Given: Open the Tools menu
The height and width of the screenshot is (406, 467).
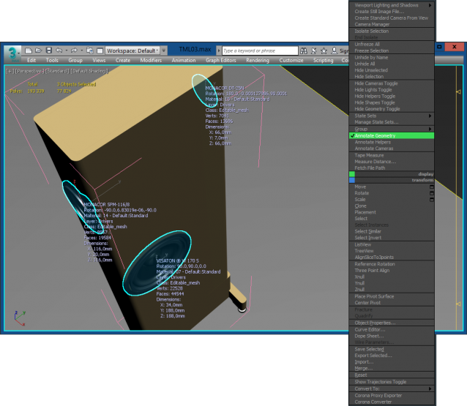Looking at the screenshot, I should (x=52, y=61).
